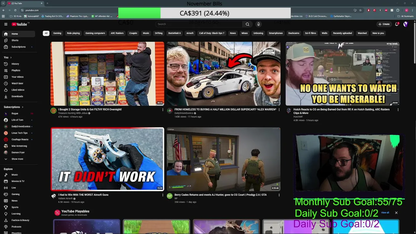The image size is (416, 234).
Task: Select the Gaming filter chip
Action: click(x=57, y=33)
